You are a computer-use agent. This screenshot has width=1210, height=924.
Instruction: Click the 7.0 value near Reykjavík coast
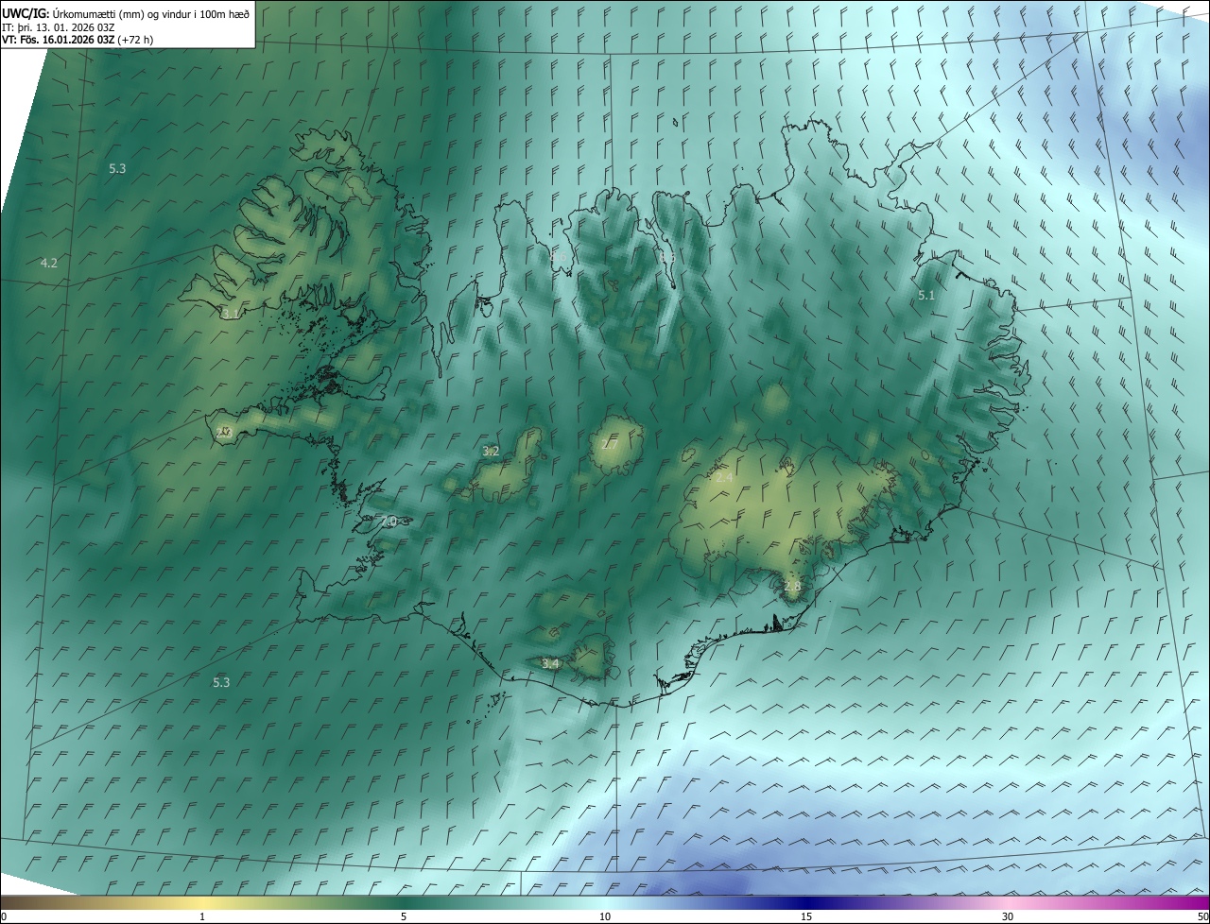tap(388, 522)
